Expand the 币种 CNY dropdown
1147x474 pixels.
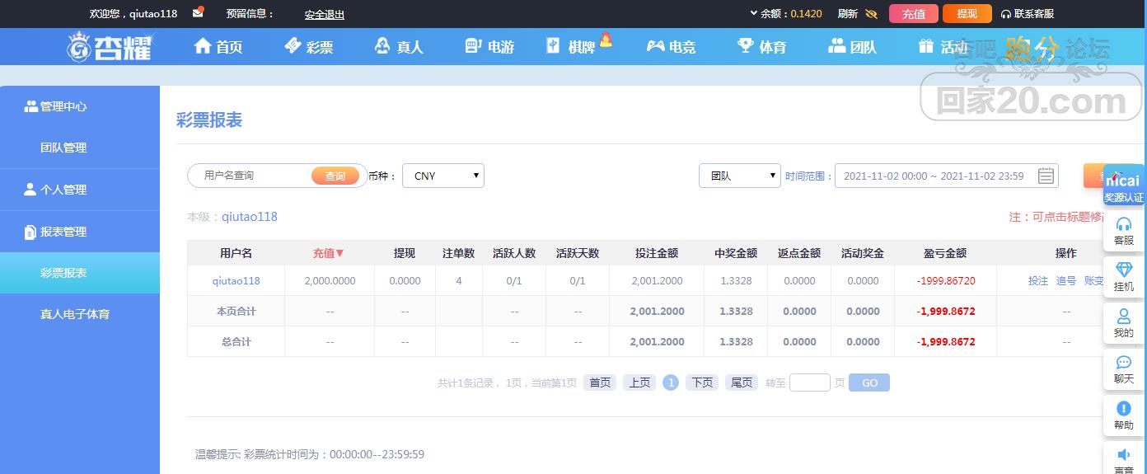pos(443,176)
